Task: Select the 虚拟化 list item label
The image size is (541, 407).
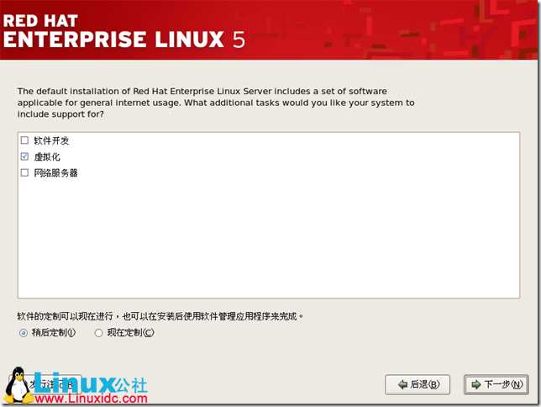Action: 47,157
